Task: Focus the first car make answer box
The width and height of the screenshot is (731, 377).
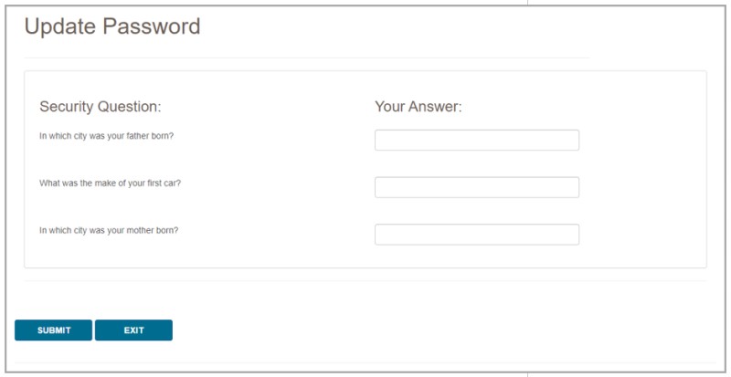Action: (476, 187)
